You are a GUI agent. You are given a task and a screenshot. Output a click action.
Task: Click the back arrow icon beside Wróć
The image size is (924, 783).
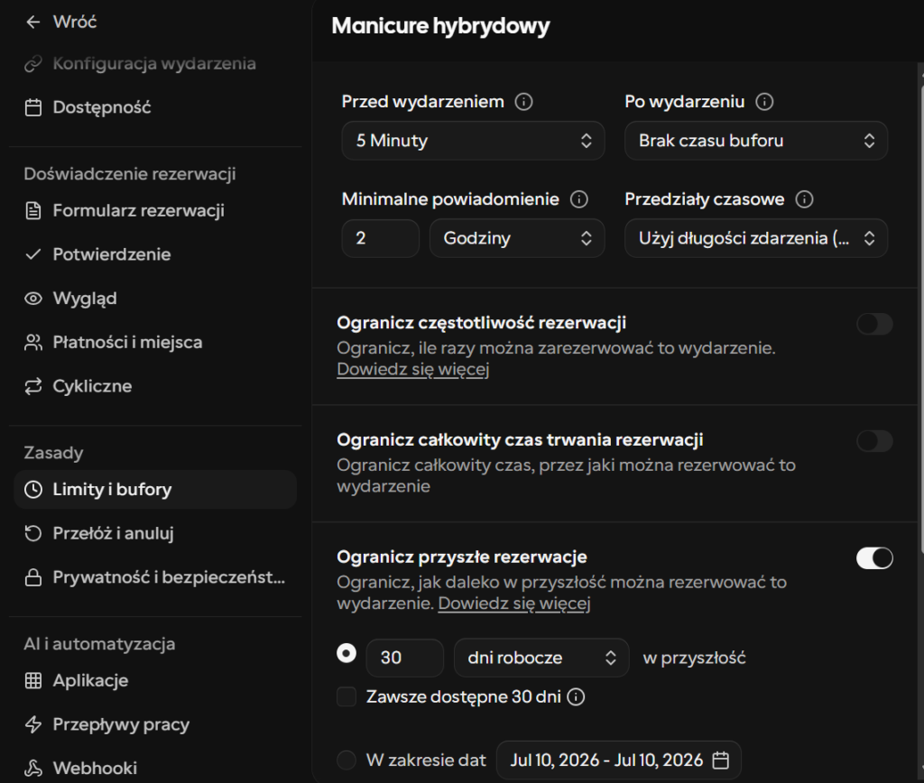(x=33, y=23)
